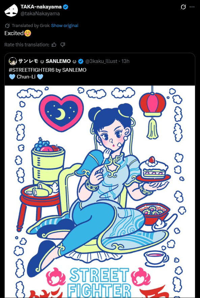The height and width of the screenshot is (298, 200).
Task: Click SANLEMO verified badge in quoted post
Action: tap(81, 61)
